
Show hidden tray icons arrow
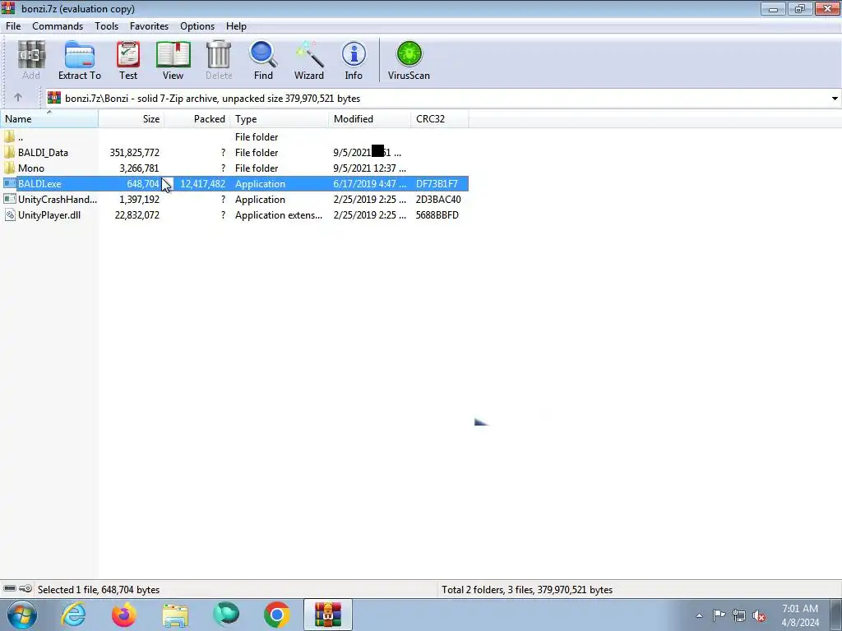pyautogui.click(x=699, y=615)
